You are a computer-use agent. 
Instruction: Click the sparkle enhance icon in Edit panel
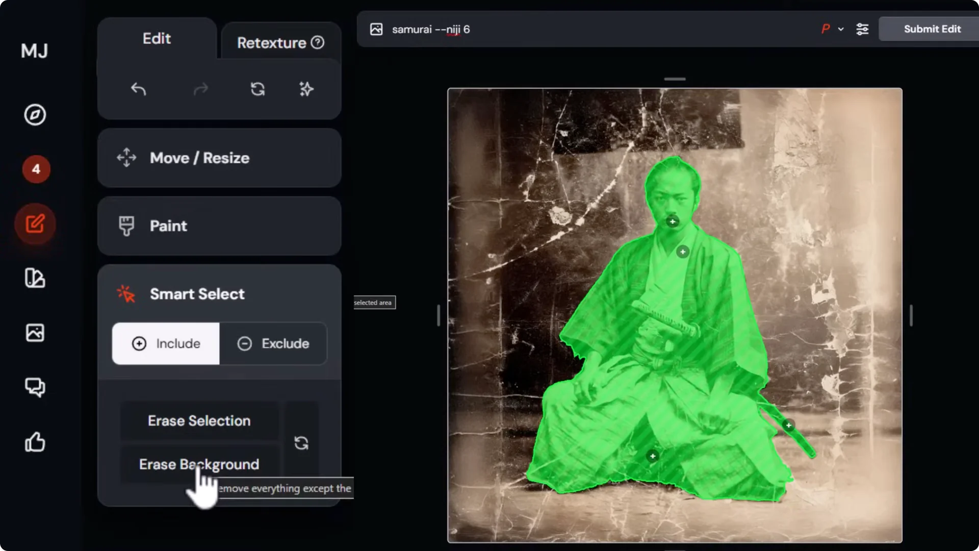pyautogui.click(x=306, y=89)
